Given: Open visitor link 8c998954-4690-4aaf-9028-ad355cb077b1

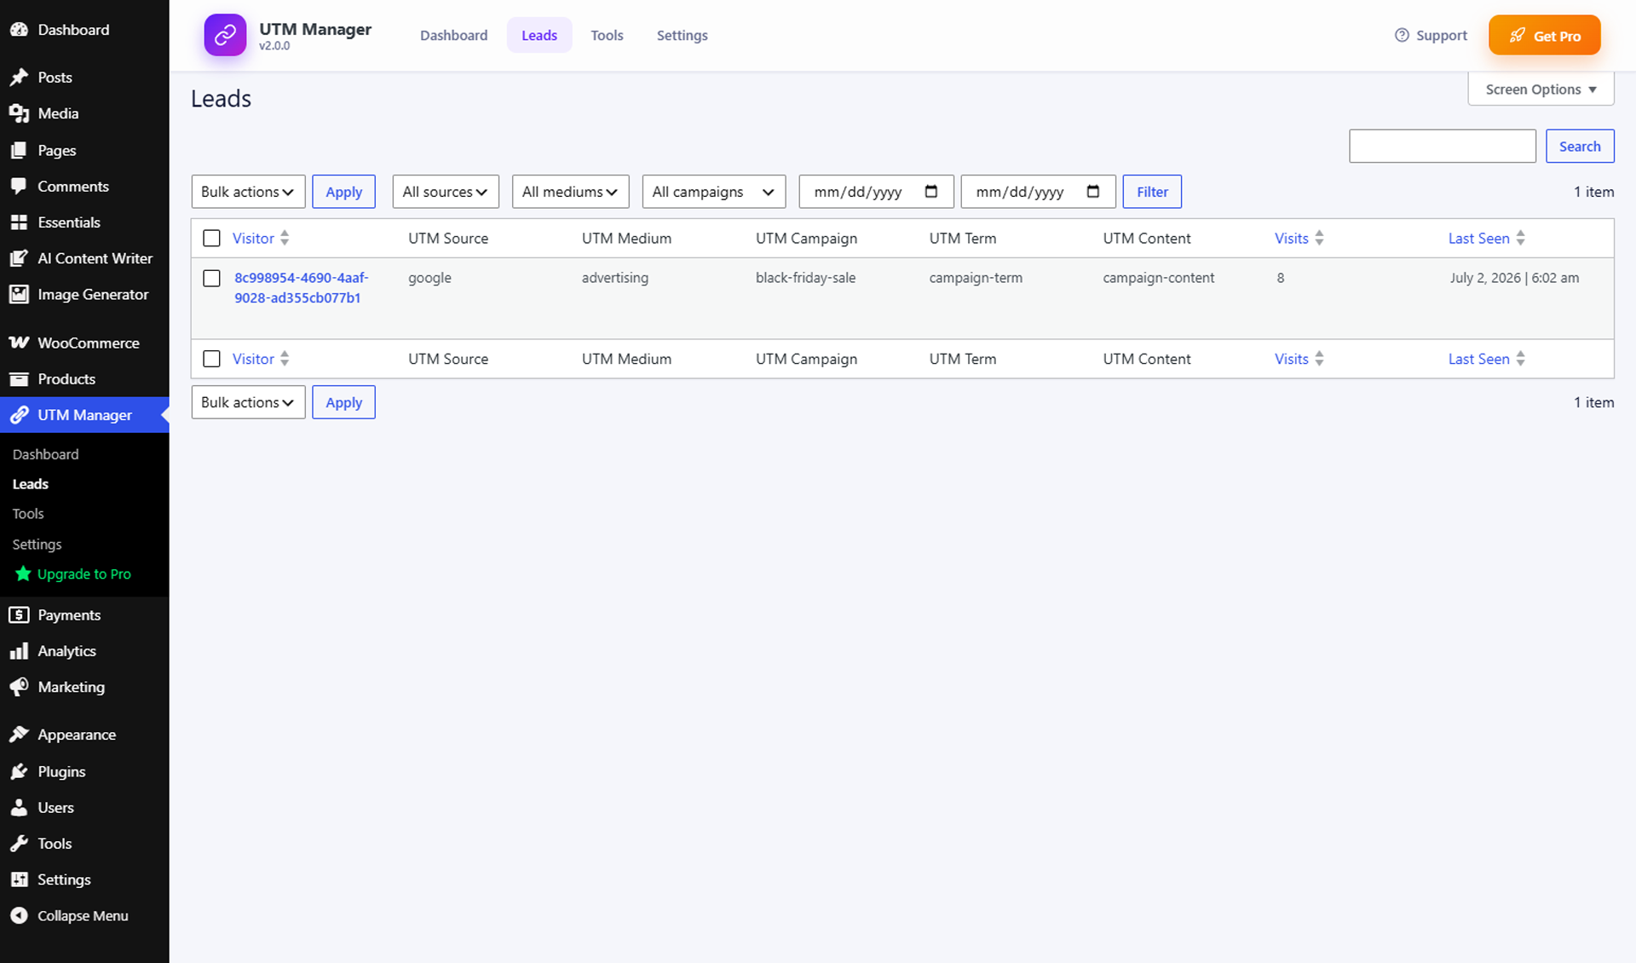Looking at the screenshot, I should (x=302, y=288).
